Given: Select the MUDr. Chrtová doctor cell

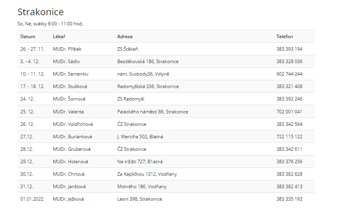Looking at the screenshot, I should (69, 174).
